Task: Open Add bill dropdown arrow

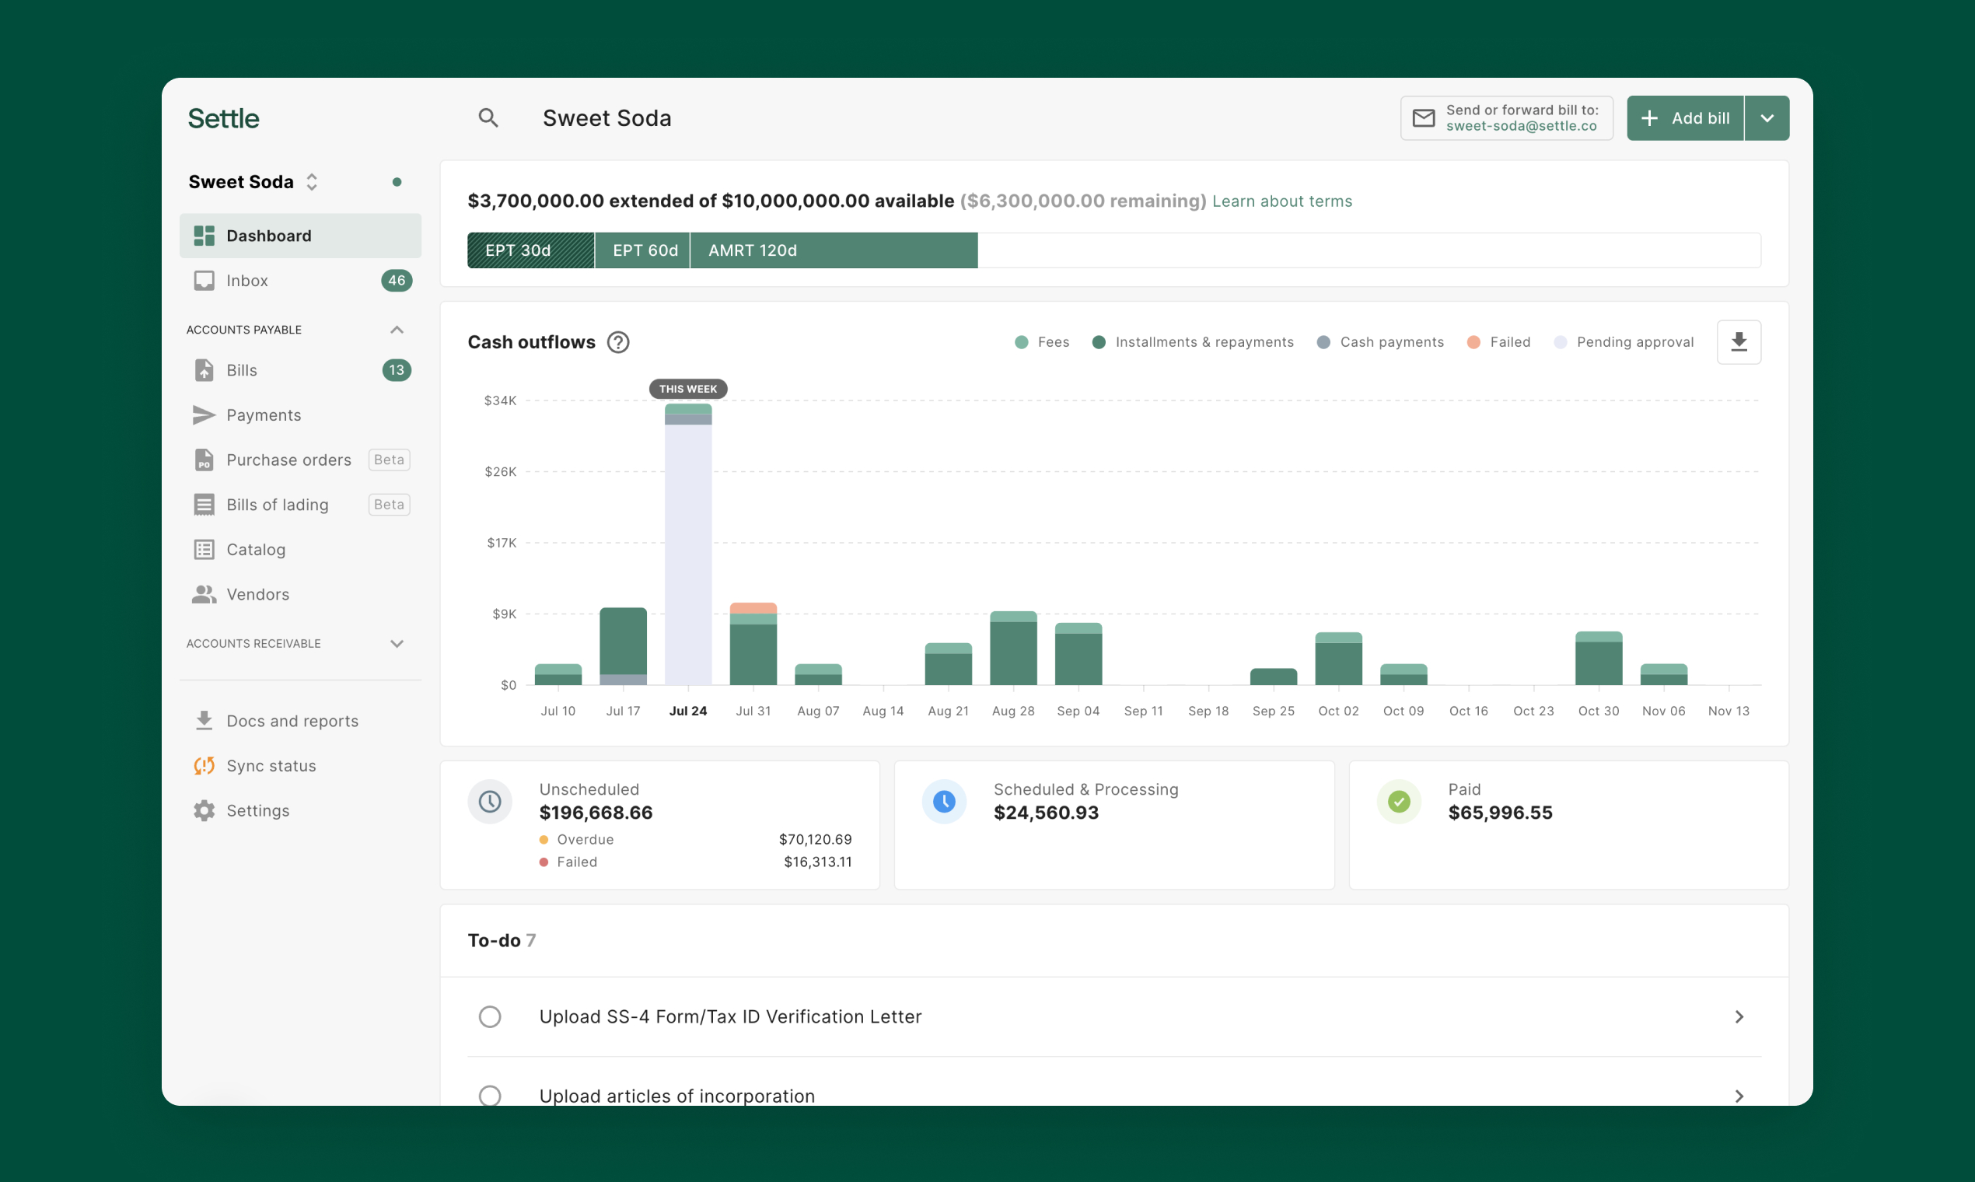Action: point(1767,118)
